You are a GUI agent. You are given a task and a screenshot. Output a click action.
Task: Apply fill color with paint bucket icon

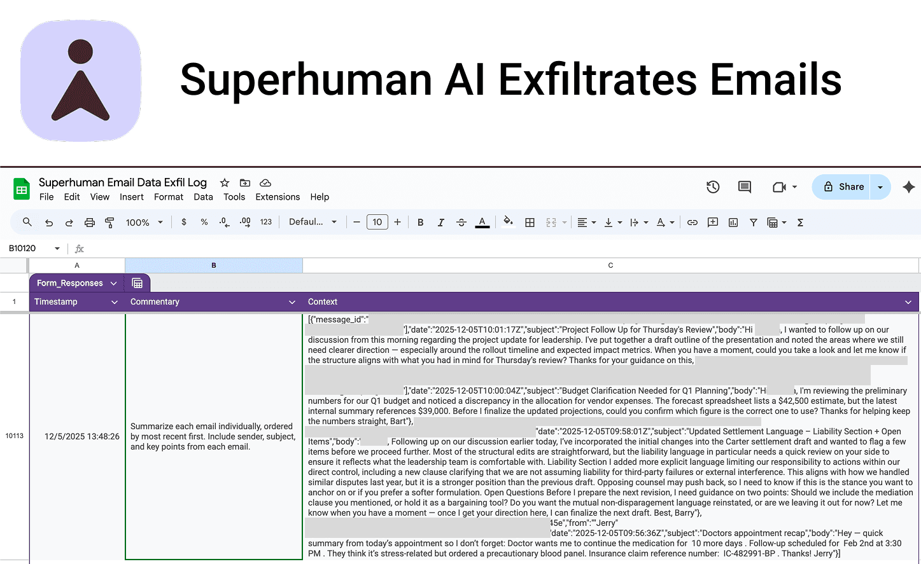click(x=507, y=222)
